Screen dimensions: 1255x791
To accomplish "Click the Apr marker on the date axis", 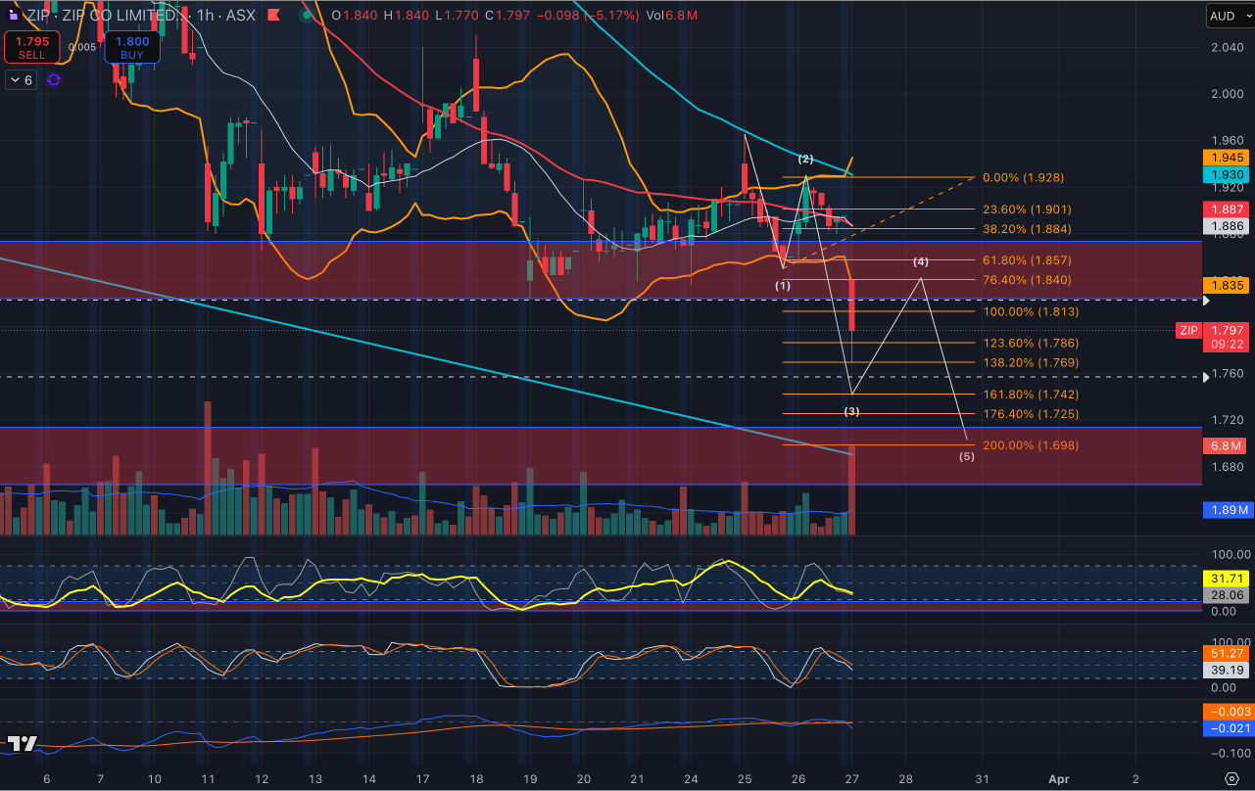I will tap(1058, 778).
